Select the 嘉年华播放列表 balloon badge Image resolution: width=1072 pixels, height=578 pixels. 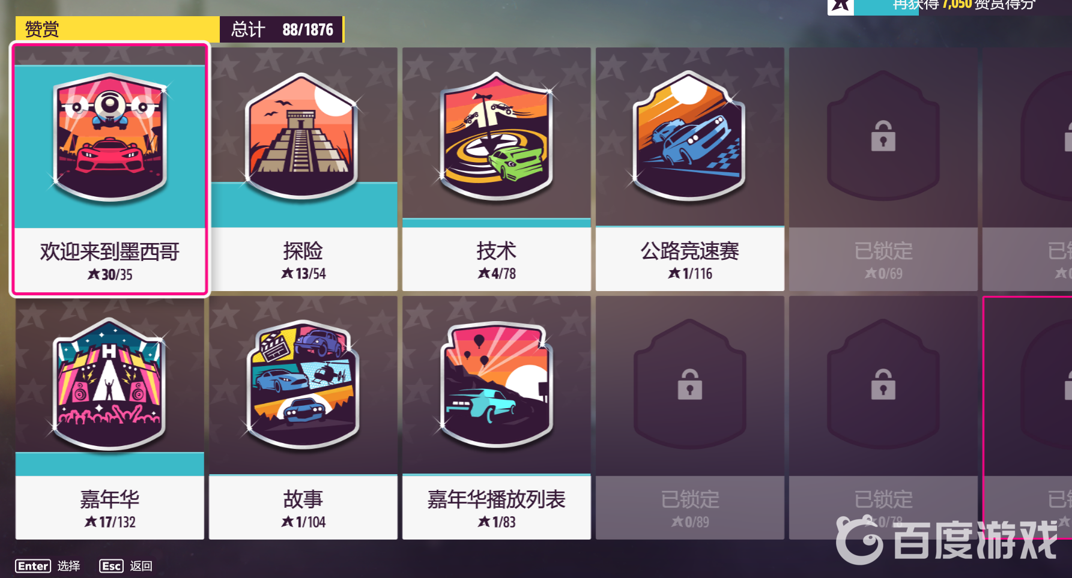pos(496,385)
